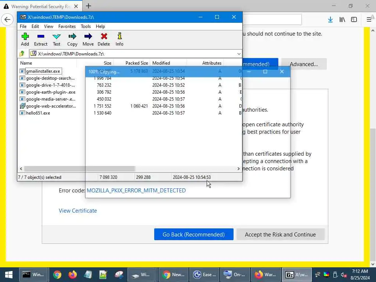The image size is (376, 282).
Task: Click Accept the Risk and Continue
Action: [280, 234]
